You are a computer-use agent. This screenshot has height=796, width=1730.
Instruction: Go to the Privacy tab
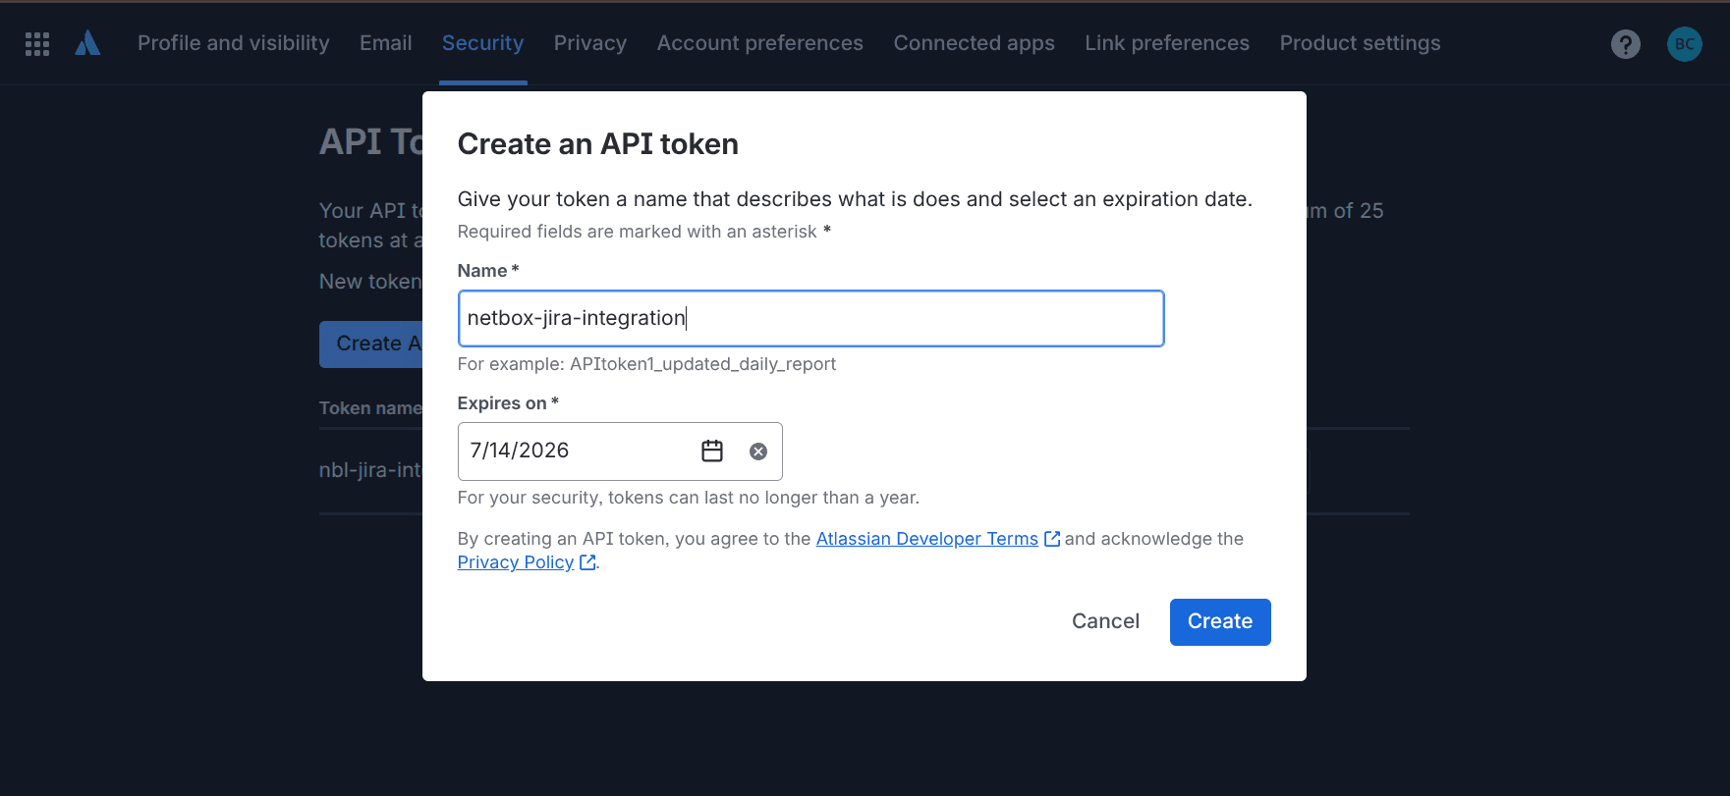pyautogui.click(x=590, y=43)
